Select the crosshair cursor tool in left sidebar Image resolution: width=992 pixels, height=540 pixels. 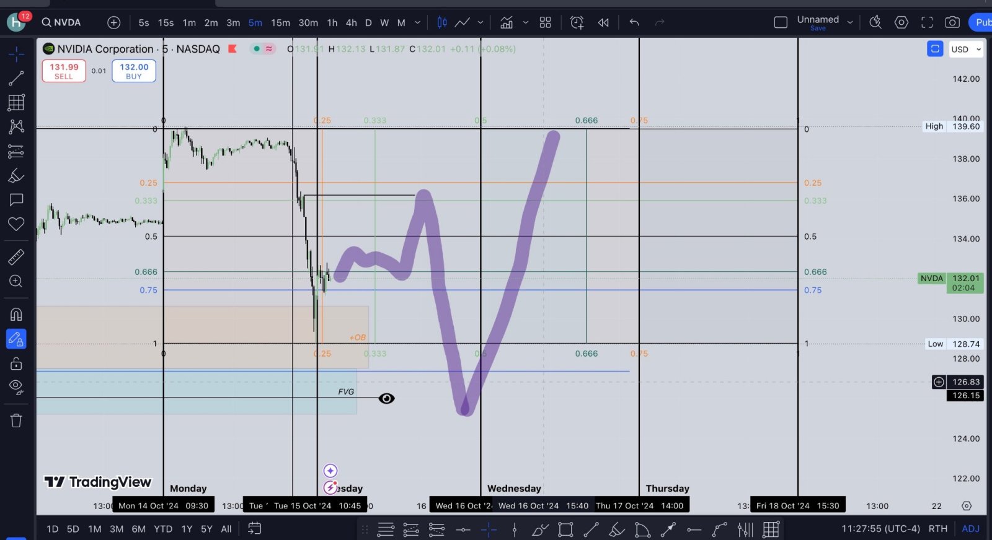pyautogui.click(x=16, y=54)
